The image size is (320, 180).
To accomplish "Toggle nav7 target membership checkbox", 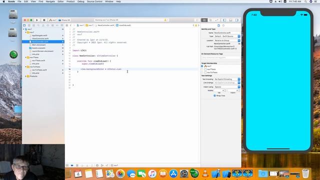I will click(202, 66).
